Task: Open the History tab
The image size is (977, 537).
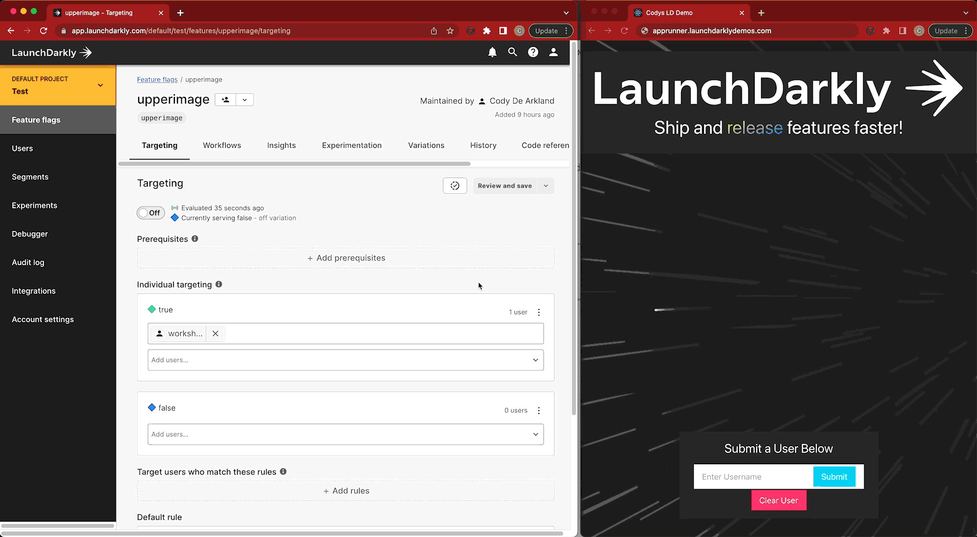Action: tap(483, 145)
